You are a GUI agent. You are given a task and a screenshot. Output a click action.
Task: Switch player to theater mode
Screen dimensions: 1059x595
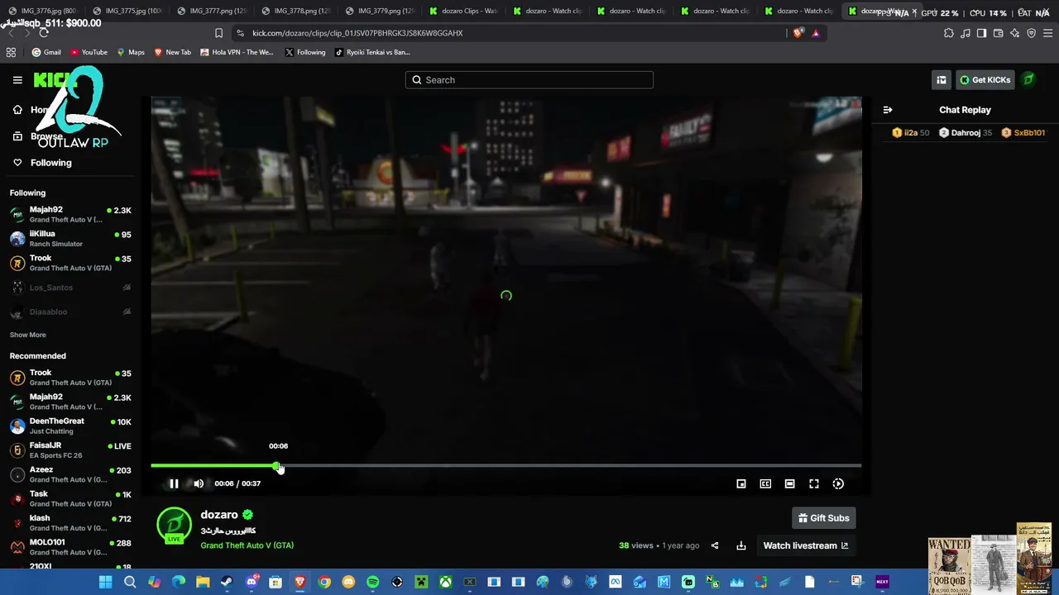coord(790,483)
